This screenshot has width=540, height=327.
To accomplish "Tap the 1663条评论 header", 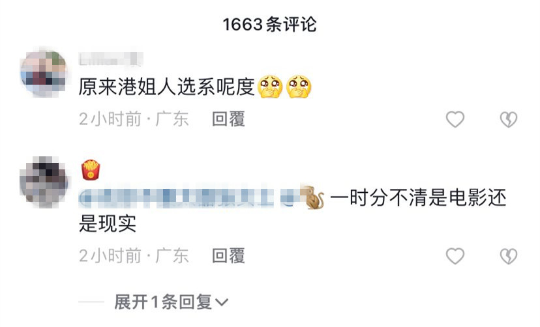I will 269,24.
